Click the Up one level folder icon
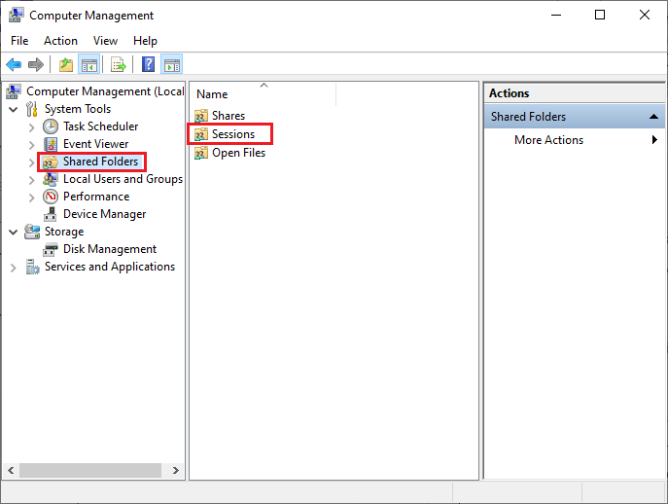The image size is (668, 504). click(66, 65)
